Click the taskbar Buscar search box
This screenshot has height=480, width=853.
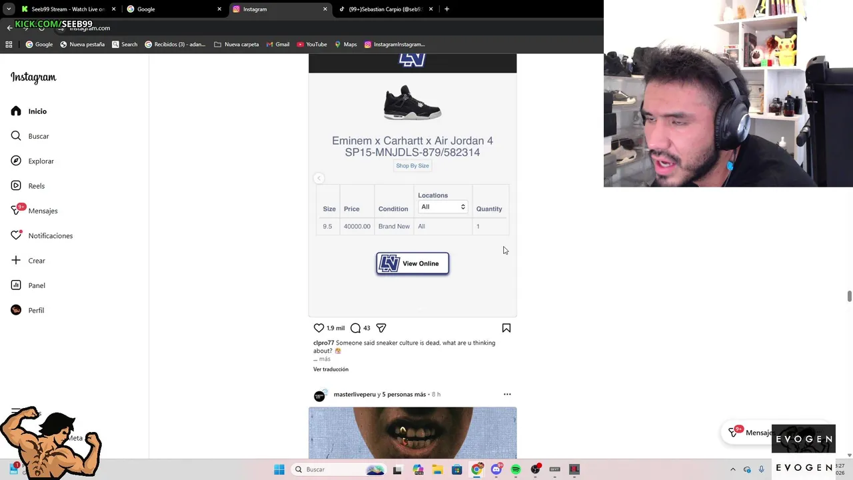340,469
